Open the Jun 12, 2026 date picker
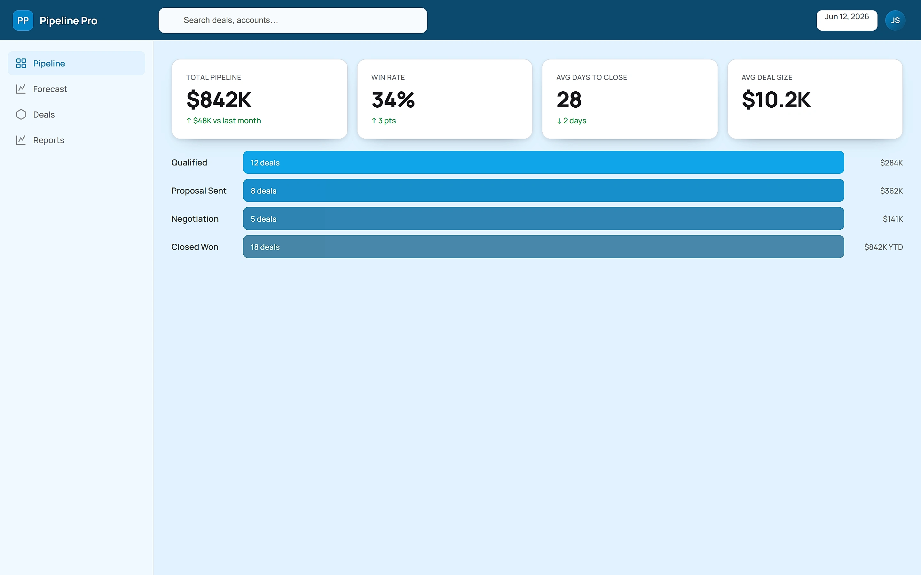Image resolution: width=921 pixels, height=575 pixels. tap(847, 20)
